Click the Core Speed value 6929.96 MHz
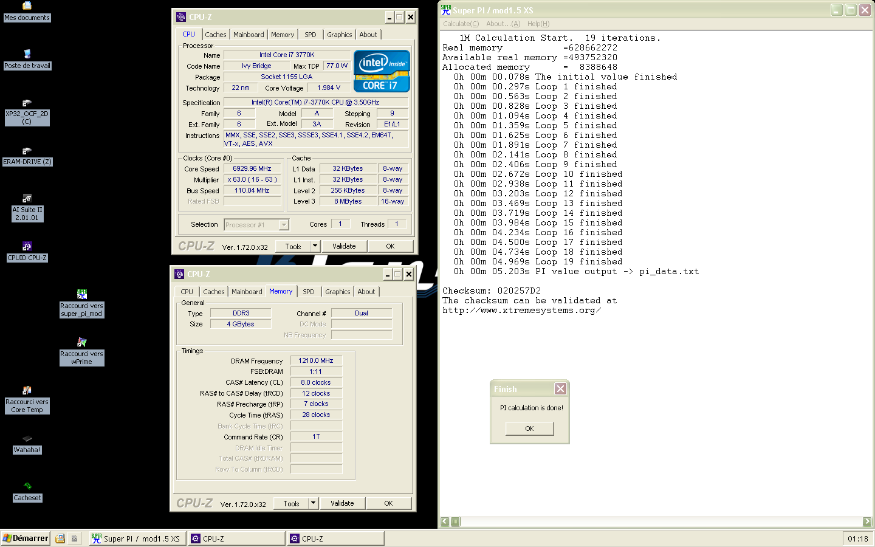This screenshot has height=547, width=875. tap(252, 168)
